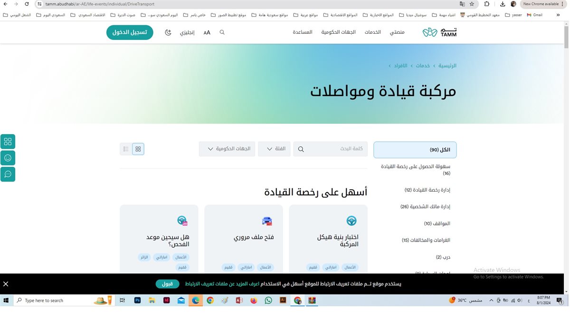This screenshot has width=570, height=321.
Task: Click the AA text size icon
Action: (207, 32)
